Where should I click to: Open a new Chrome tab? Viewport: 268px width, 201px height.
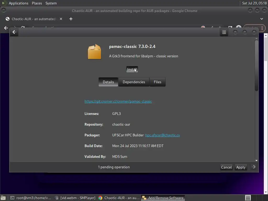(71, 19)
